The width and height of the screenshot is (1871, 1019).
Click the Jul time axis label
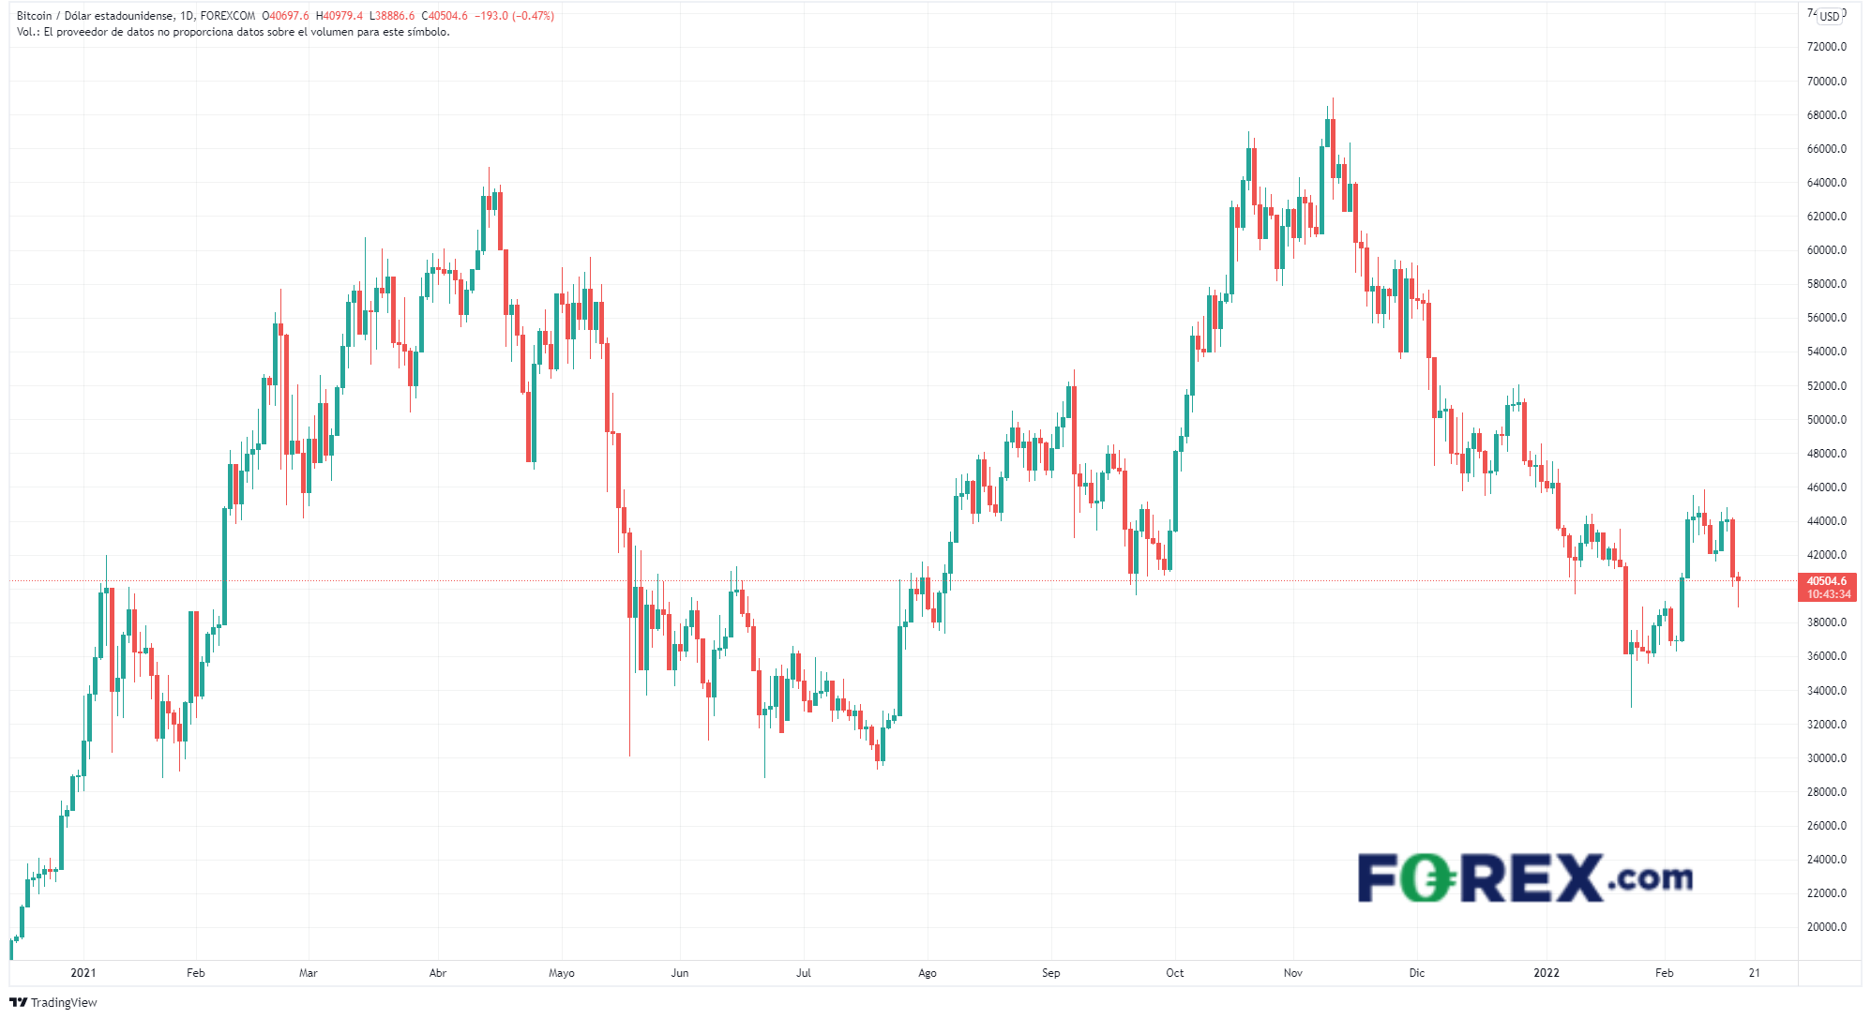tap(804, 973)
